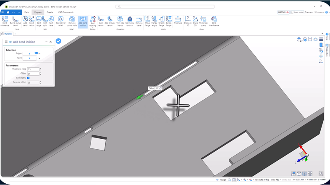Click the Toggle button in status bar
This screenshot has height=185, width=330.
[x=223, y=180]
